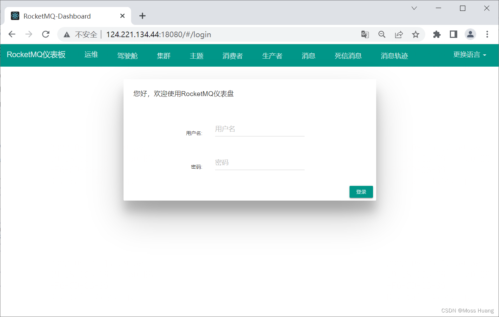Open the 死信消息 menu item
The height and width of the screenshot is (317, 499).
coord(348,56)
